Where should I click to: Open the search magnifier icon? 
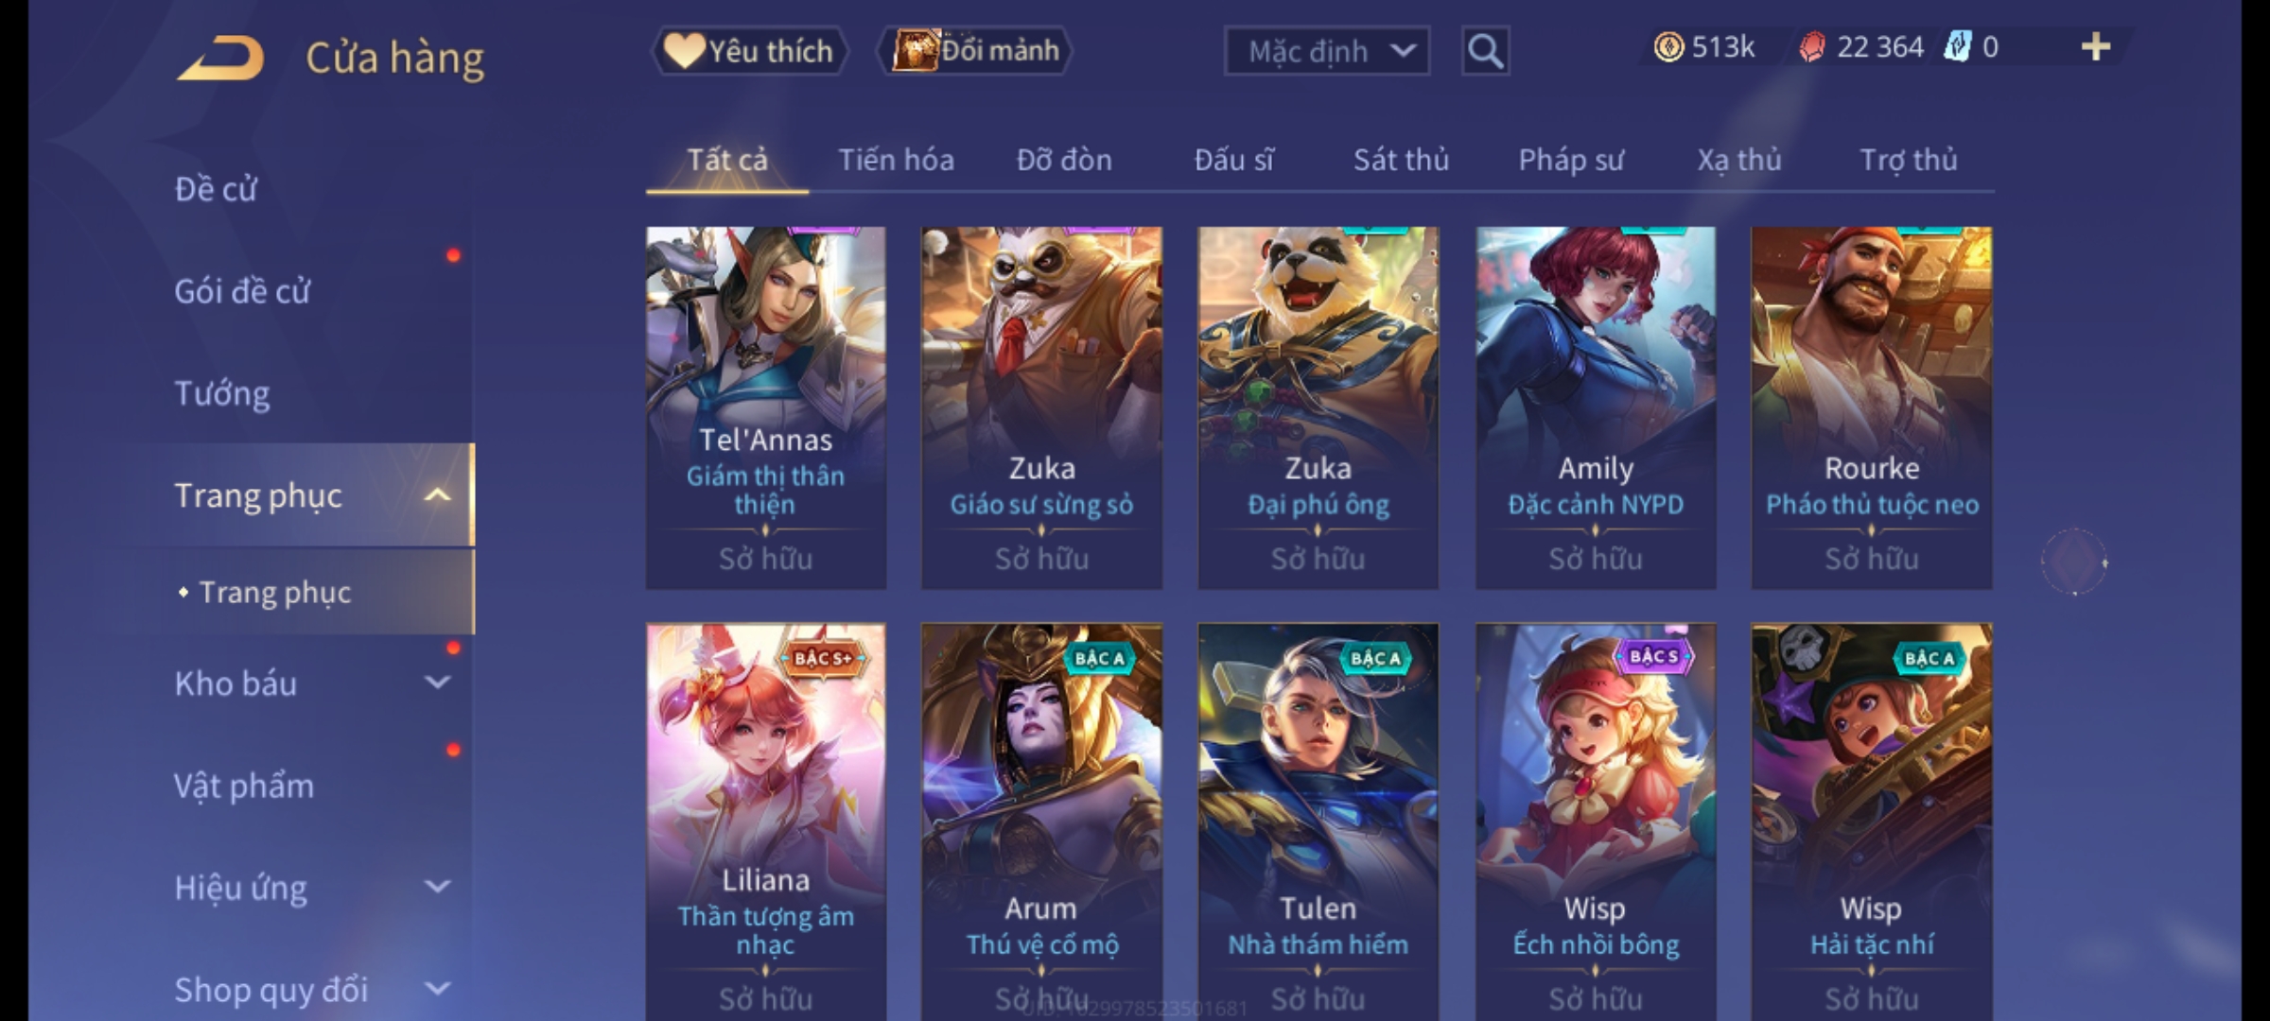tap(1485, 51)
